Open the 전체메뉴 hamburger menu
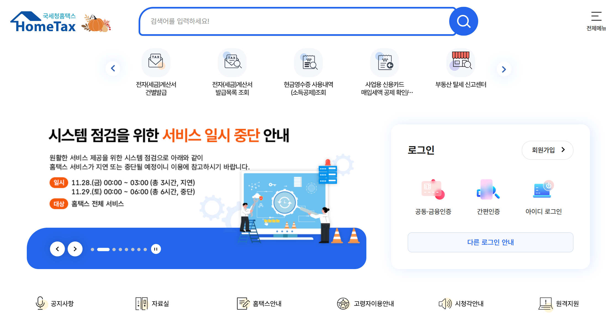606x330 pixels. pyautogui.click(x=596, y=21)
